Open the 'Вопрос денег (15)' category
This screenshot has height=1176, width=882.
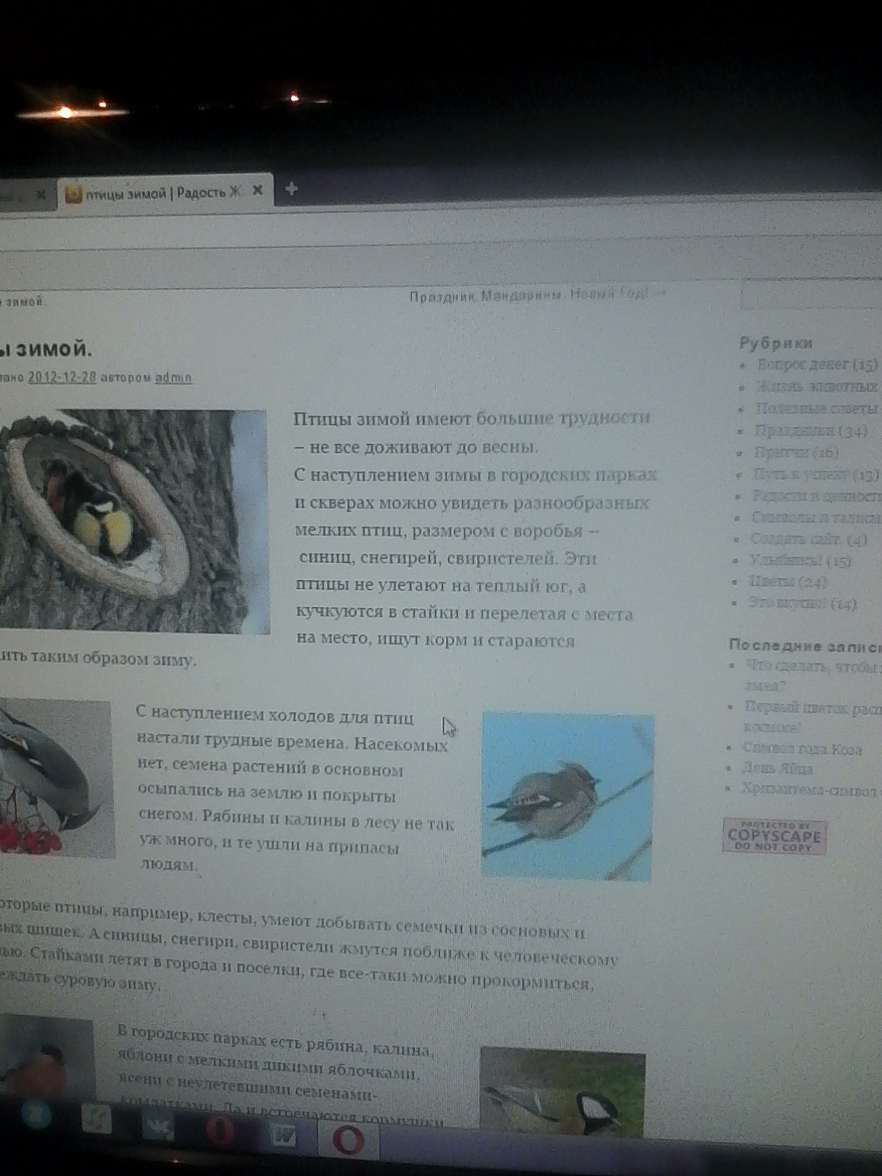817,364
